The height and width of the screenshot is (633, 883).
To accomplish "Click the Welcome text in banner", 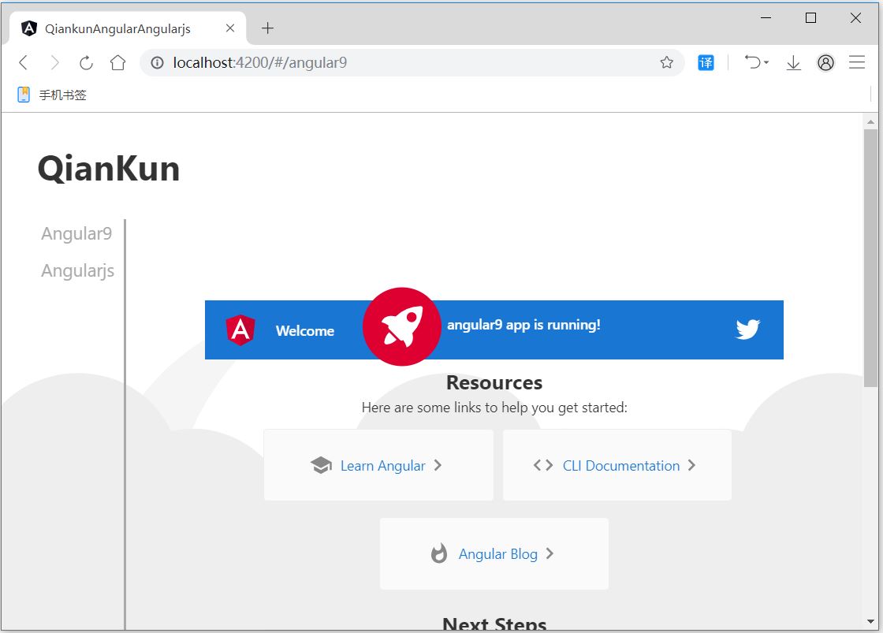I will pyautogui.click(x=305, y=330).
